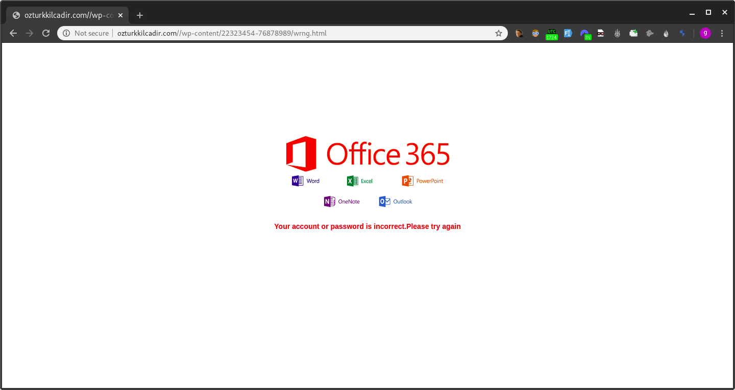Open the face-with-glasses extension icon

(x=535, y=33)
